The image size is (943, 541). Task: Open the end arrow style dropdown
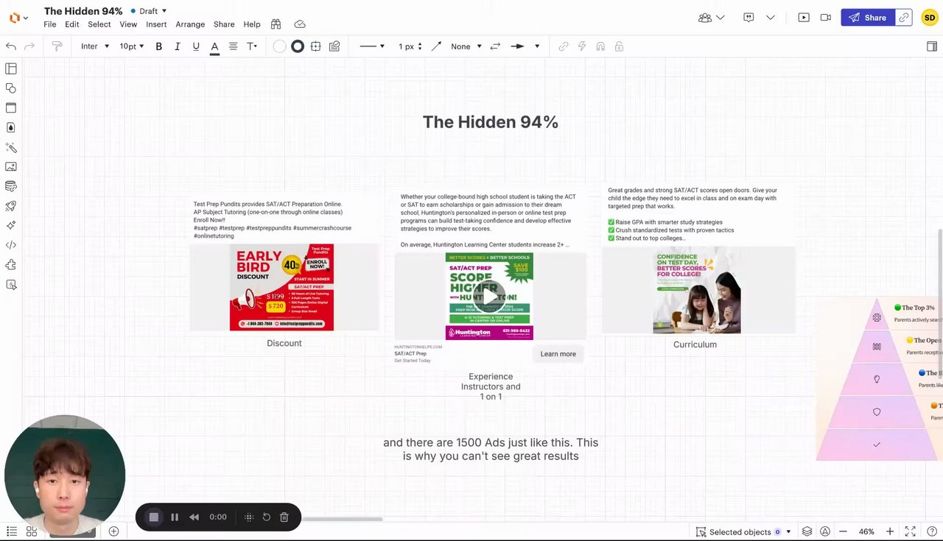(525, 46)
